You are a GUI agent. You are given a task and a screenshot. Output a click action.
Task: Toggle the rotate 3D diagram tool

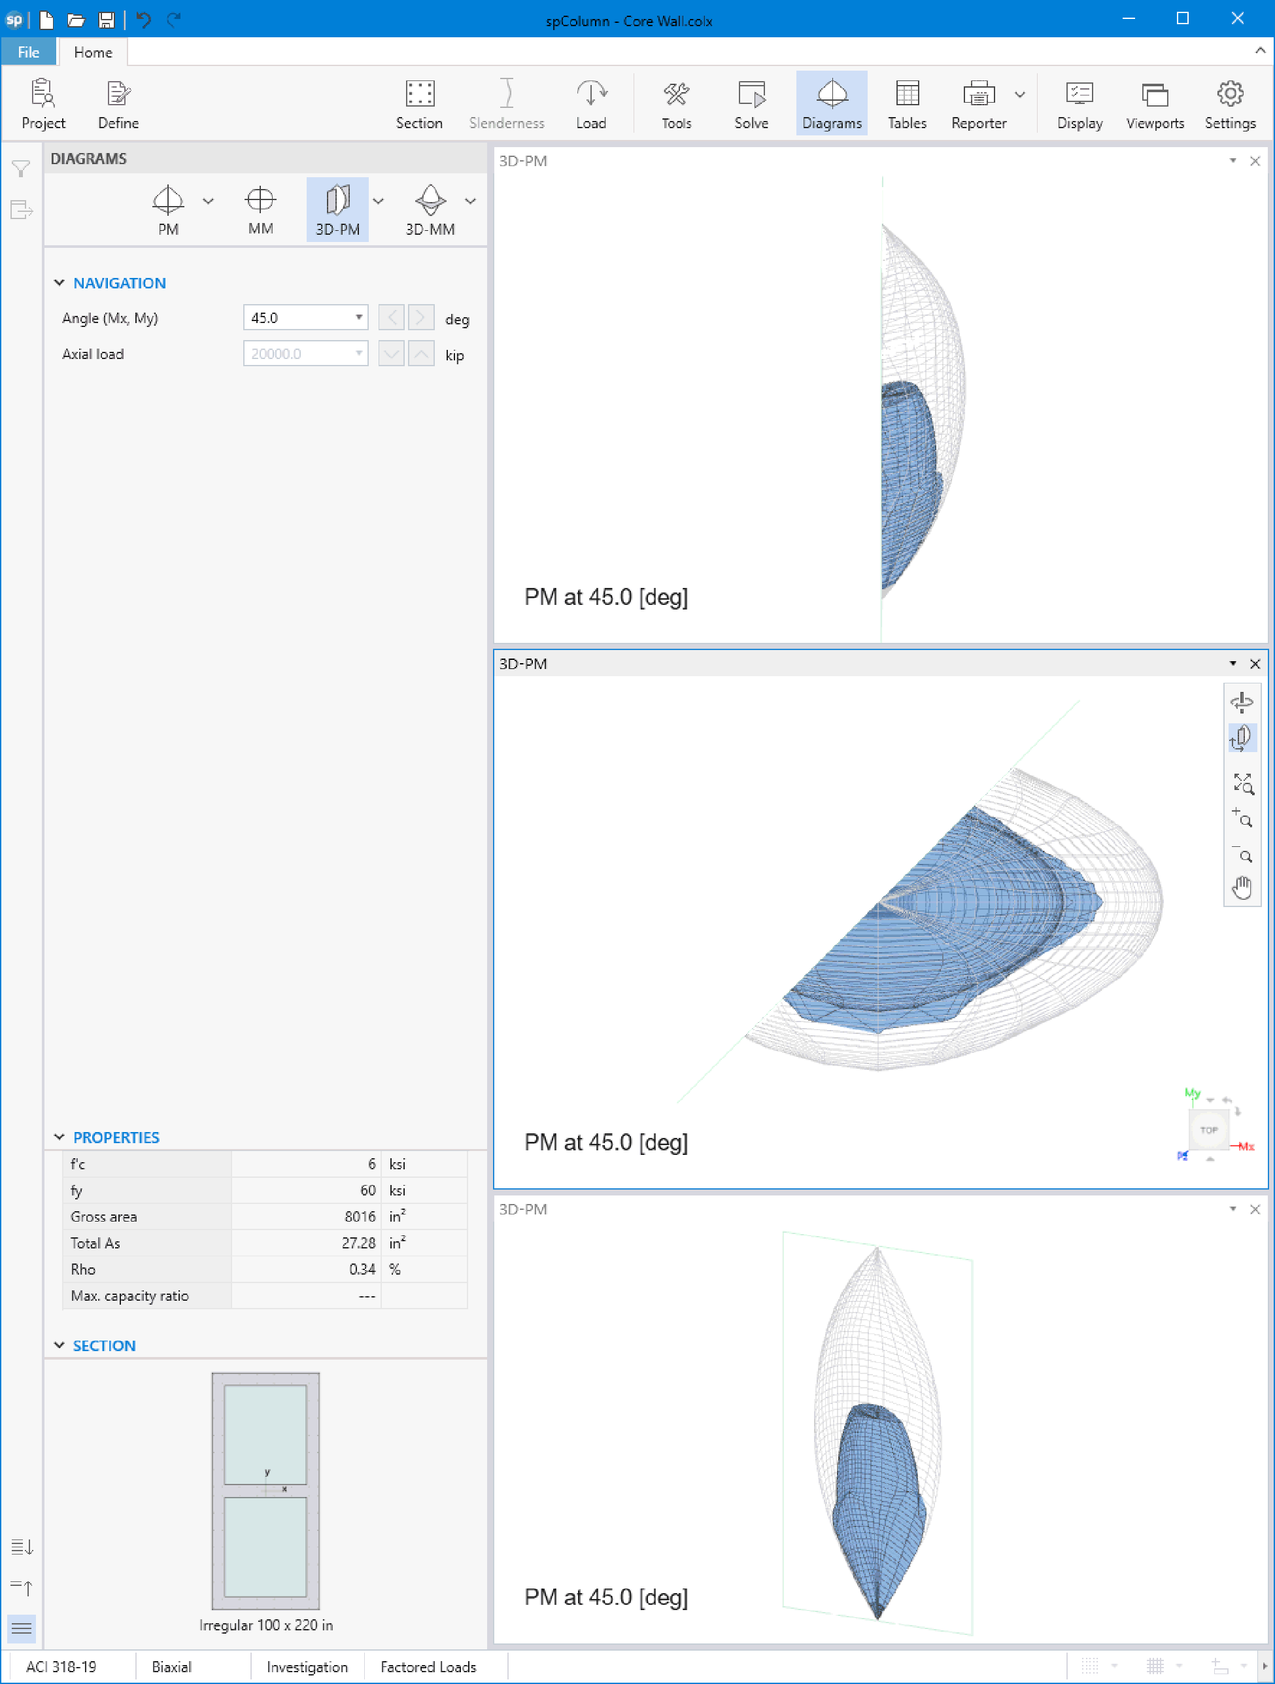[x=1242, y=738]
